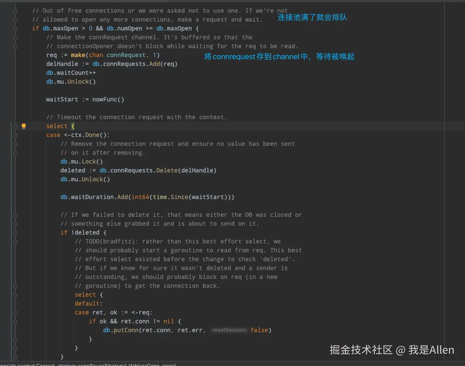Click the 'resetSession:' inlay hint
Image resolution: width=465 pixels, height=366 pixels.
(x=229, y=330)
